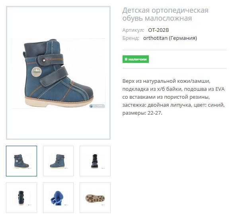
Task: Click the Бренд label
Action: coord(131,38)
